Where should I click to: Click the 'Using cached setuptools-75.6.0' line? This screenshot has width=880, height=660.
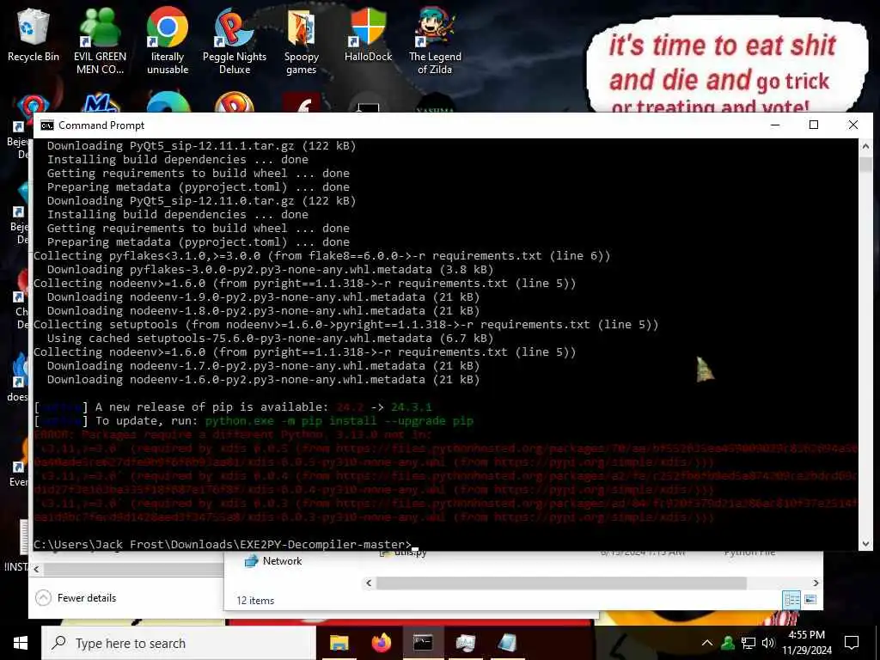tap(270, 339)
